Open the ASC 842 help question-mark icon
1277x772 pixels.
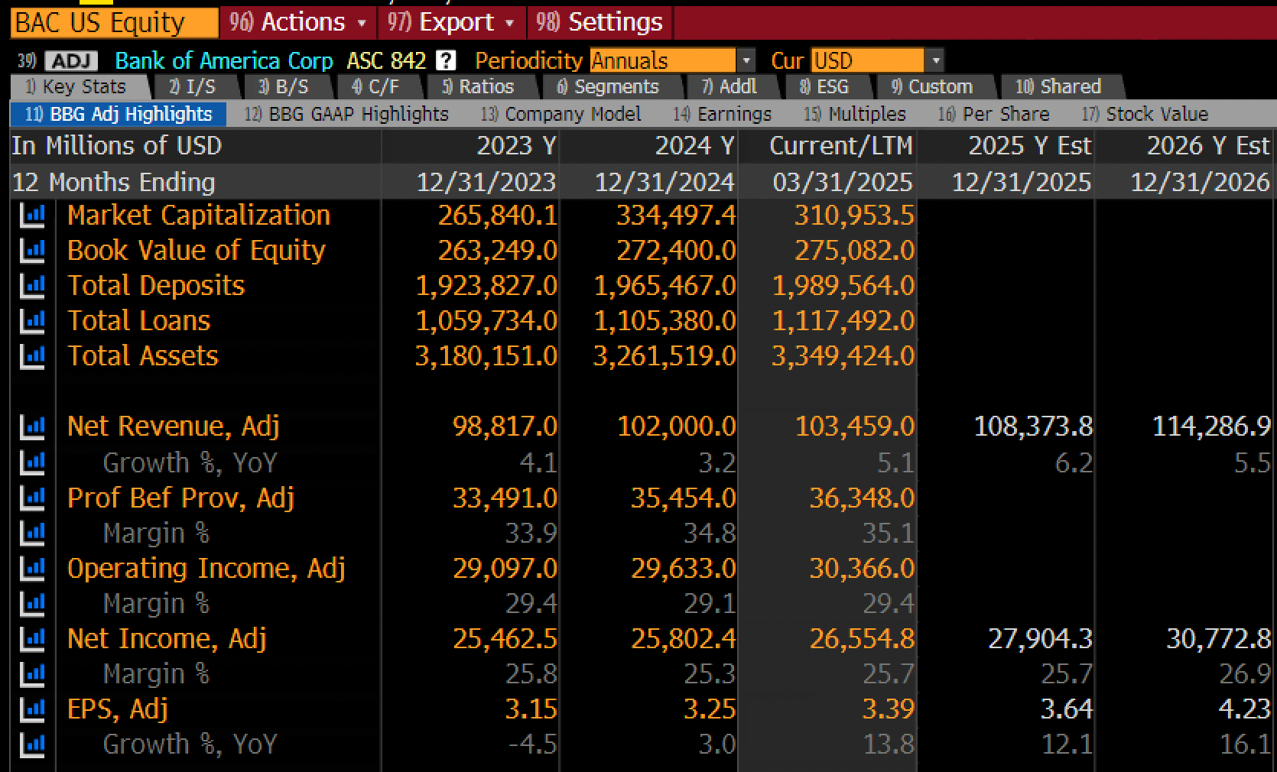pos(446,60)
